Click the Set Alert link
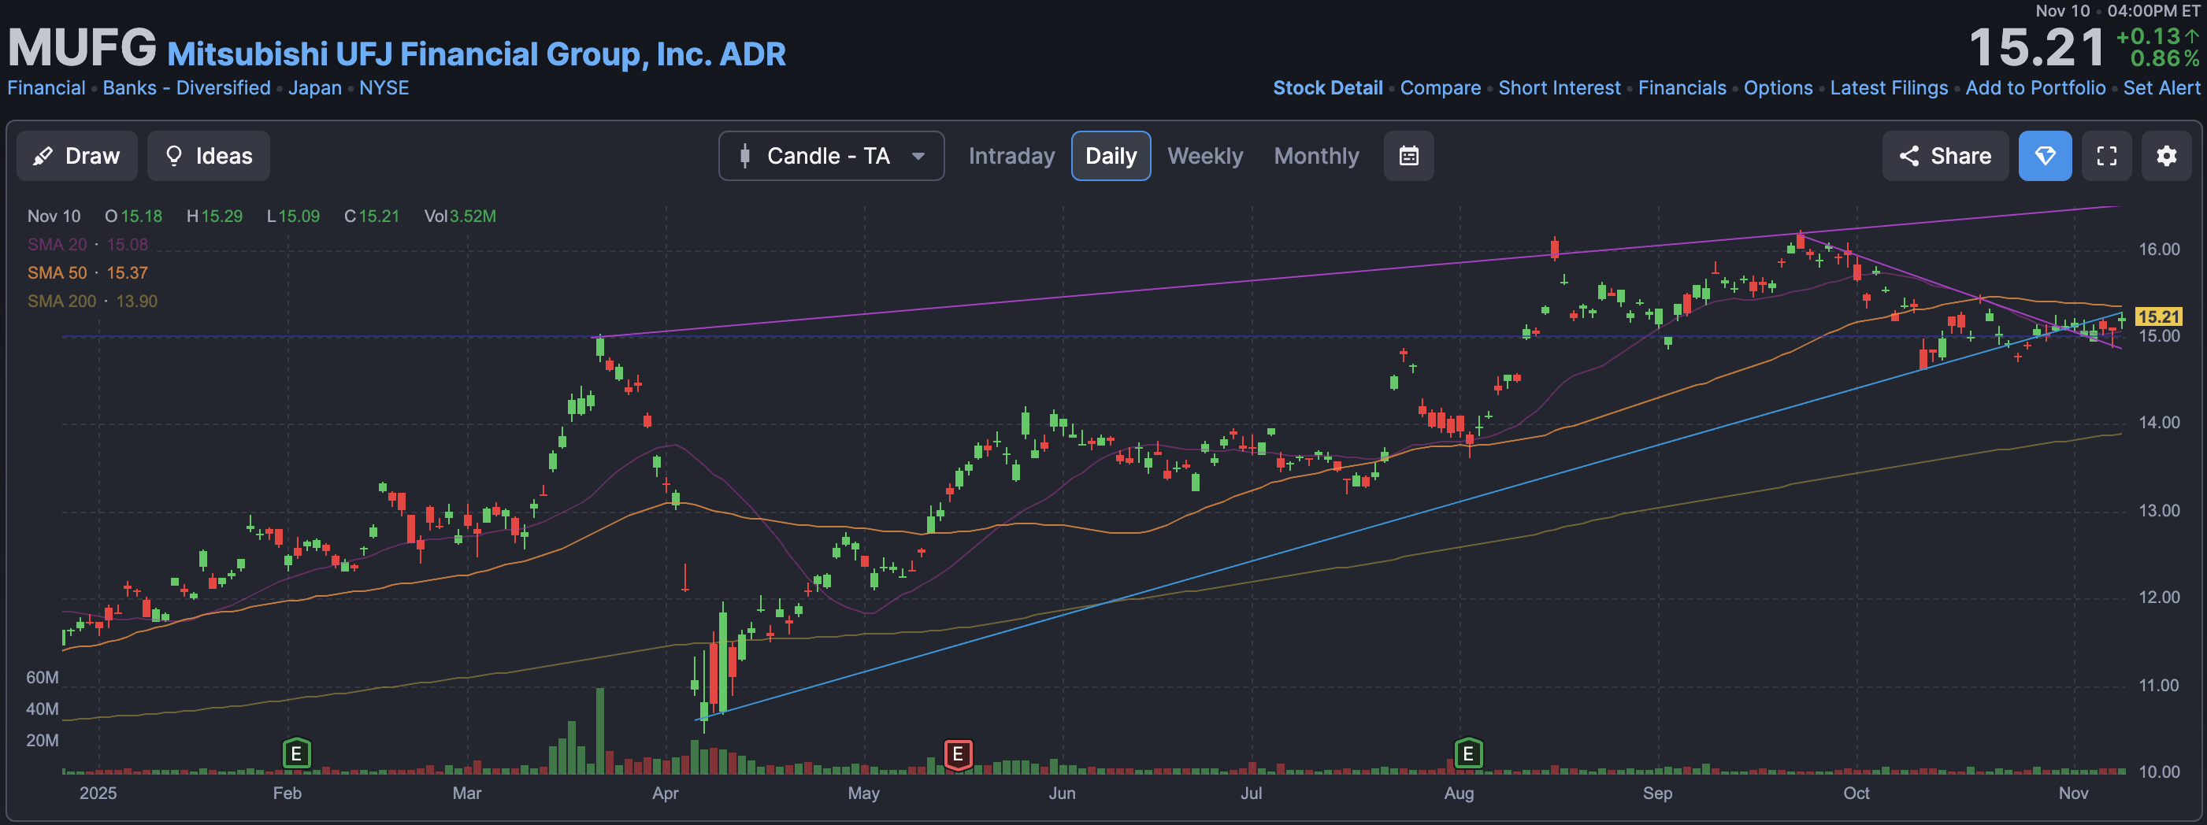Viewport: 2207px width, 825px height. 2161,88
